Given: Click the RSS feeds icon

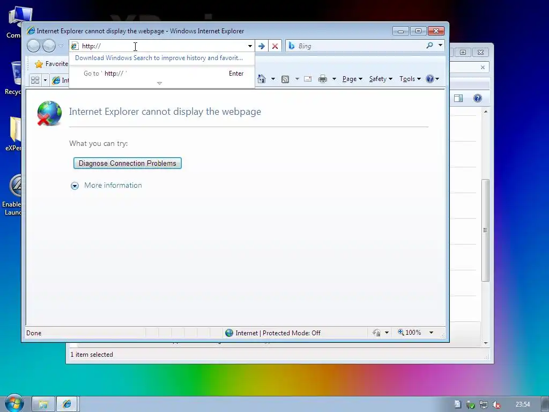Looking at the screenshot, I should pos(285,79).
